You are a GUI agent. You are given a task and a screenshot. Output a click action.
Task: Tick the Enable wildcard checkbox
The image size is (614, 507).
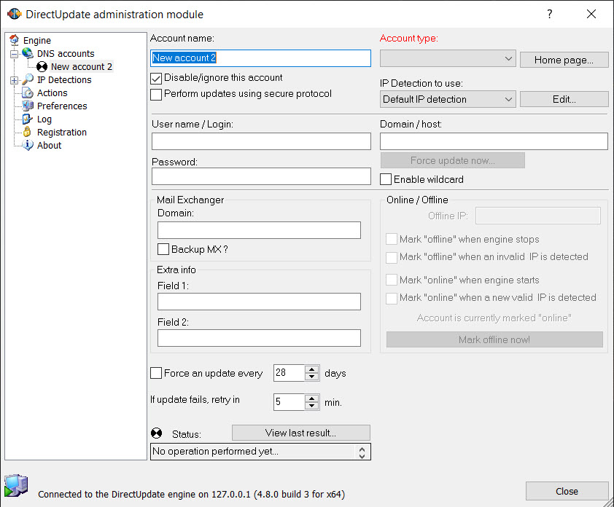[x=386, y=179]
